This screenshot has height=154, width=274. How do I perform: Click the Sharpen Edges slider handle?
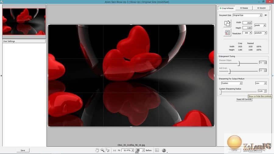click(x=239, y=63)
